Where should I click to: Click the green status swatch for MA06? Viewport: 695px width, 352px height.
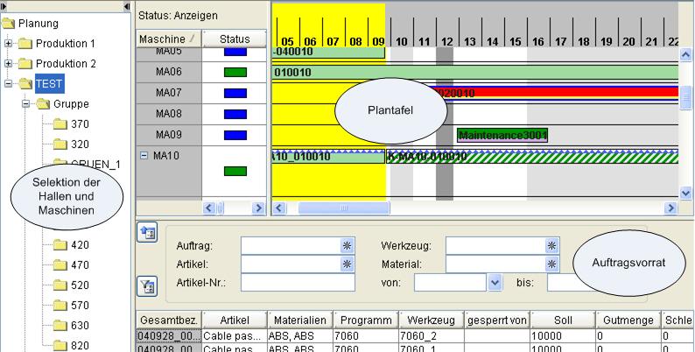point(235,73)
